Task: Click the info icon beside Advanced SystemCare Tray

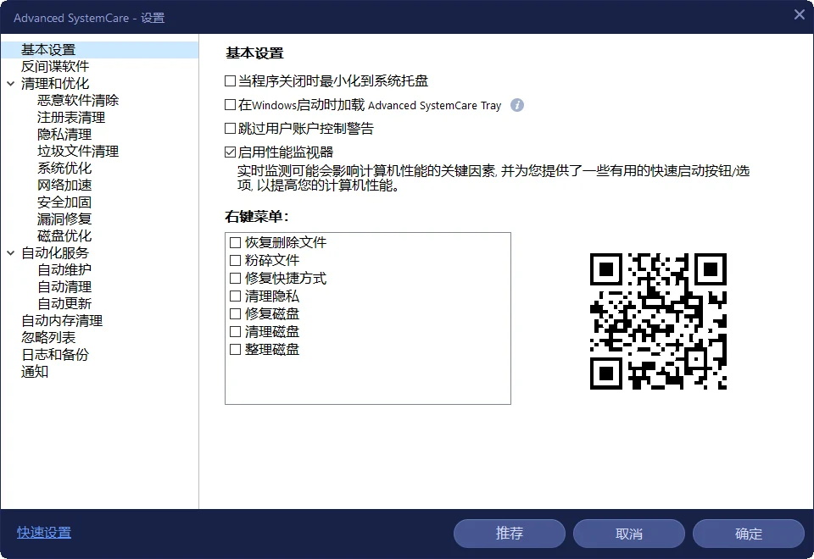Action: point(516,105)
